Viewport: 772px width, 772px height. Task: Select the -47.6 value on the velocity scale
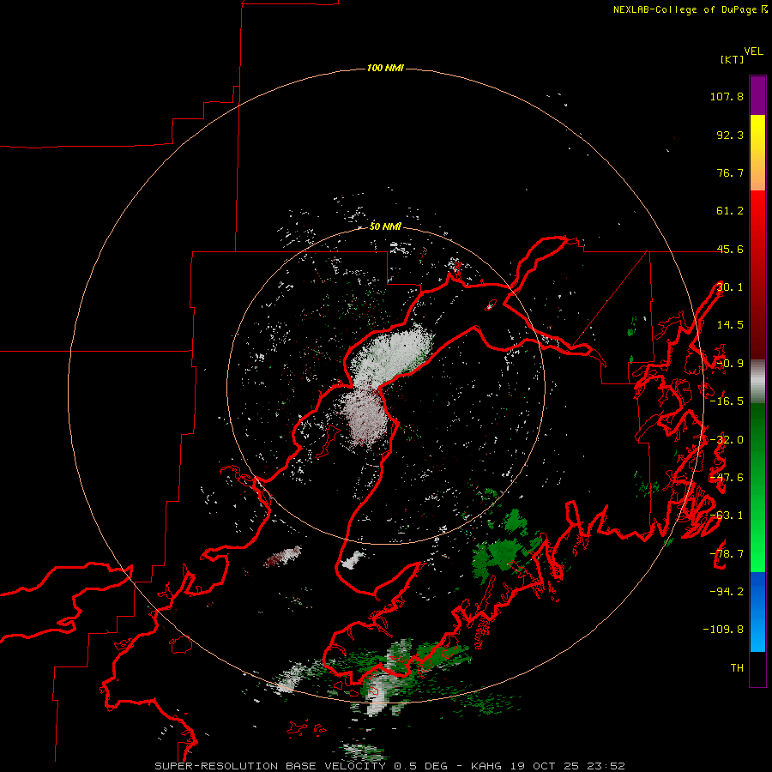click(x=727, y=478)
